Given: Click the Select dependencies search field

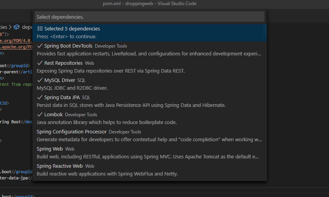Looking at the screenshot, I should [x=149, y=17].
